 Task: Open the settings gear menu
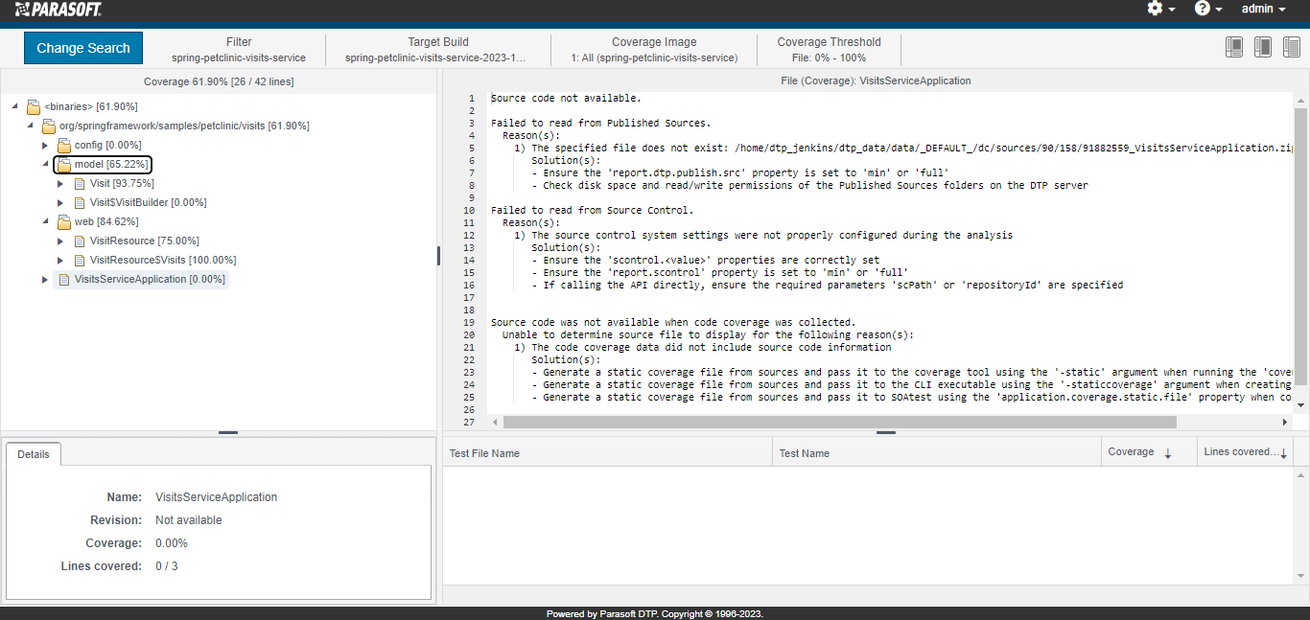[x=1160, y=9]
